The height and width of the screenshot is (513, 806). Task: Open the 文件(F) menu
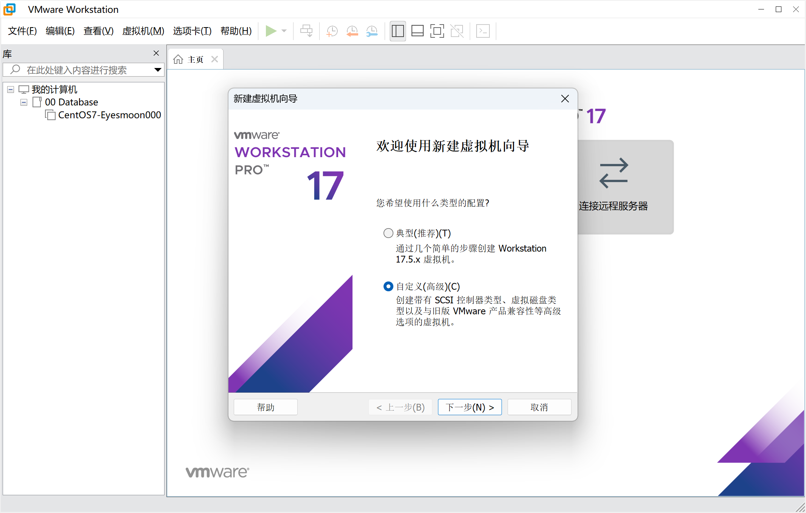pos(22,31)
